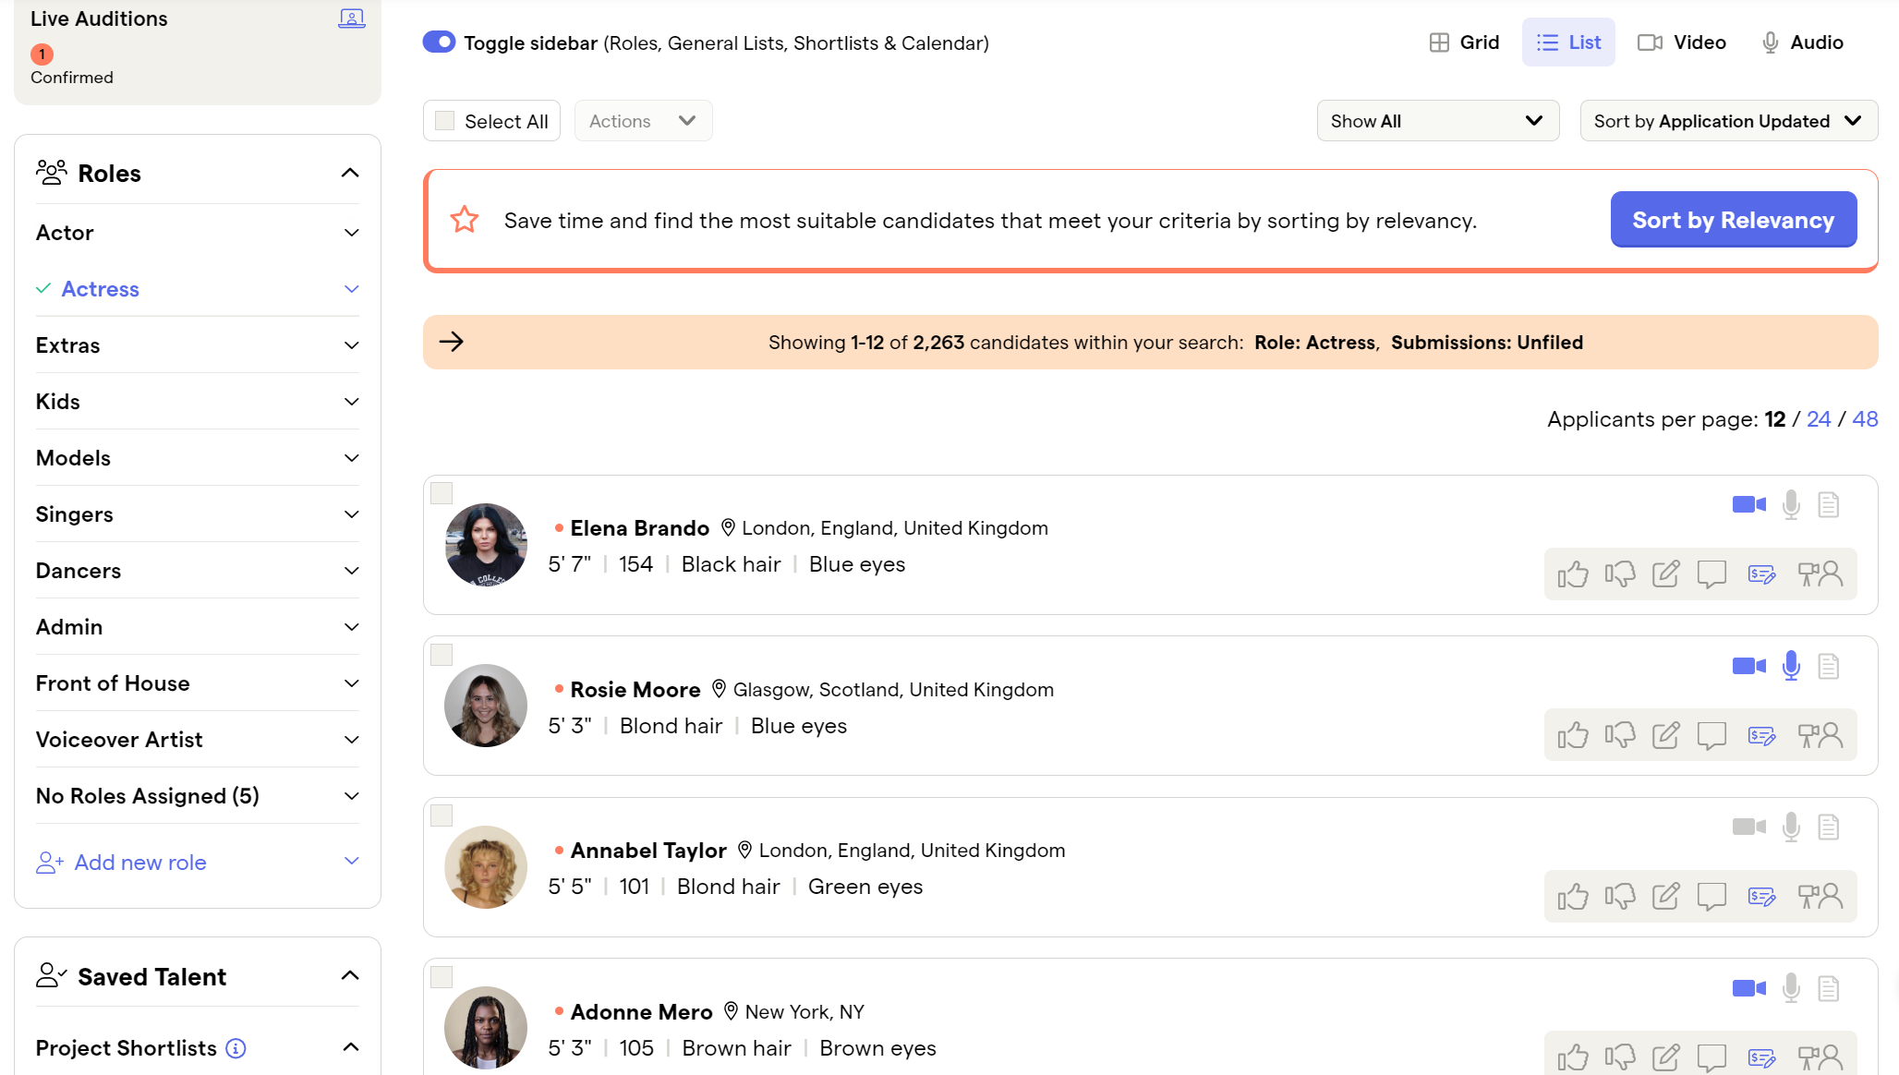This screenshot has width=1899, height=1075.
Task: View Adonne Mero's video
Action: (x=1748, y=987)
